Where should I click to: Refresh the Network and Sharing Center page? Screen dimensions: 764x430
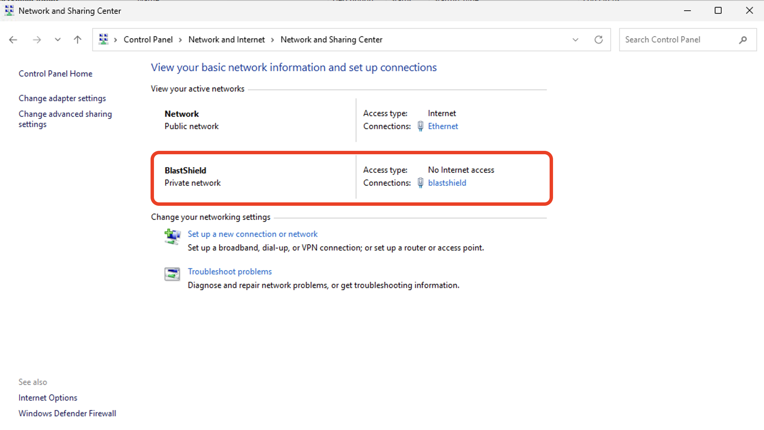599,40
